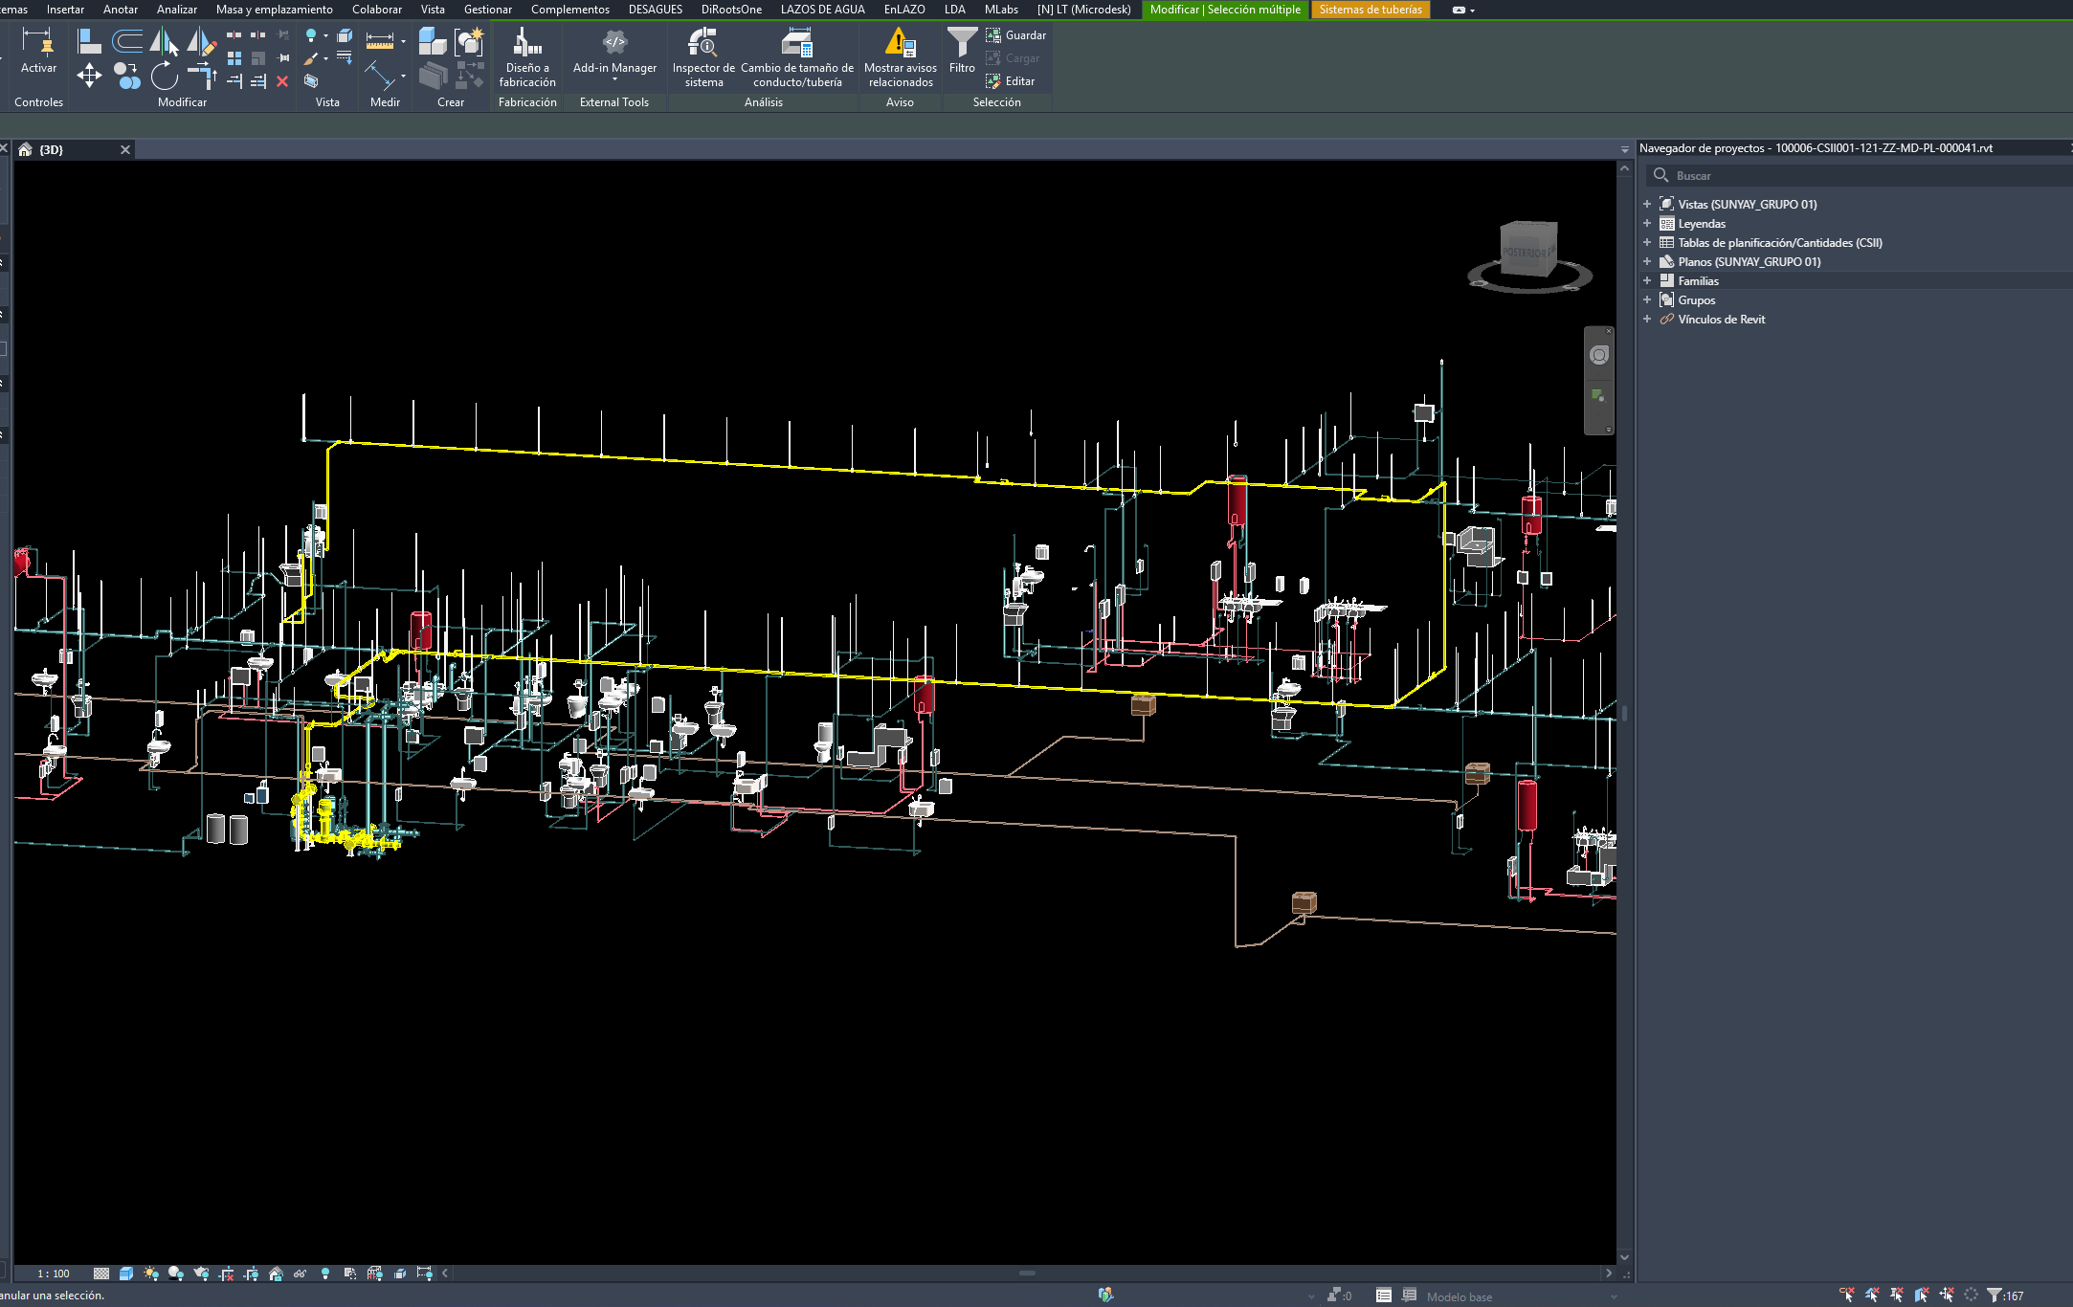
Task: Toggle select links option in status bar
Action: pyautogui.click(x=1847, y=1296)
